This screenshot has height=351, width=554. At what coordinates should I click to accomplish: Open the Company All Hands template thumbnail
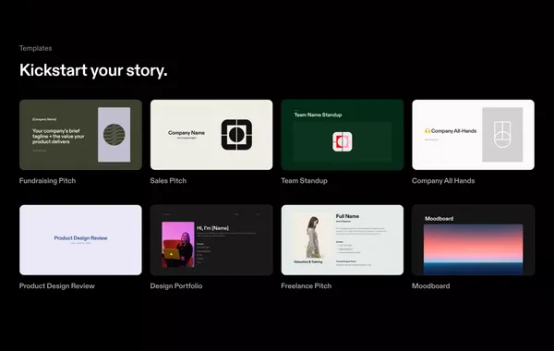[x=473, y=135]
